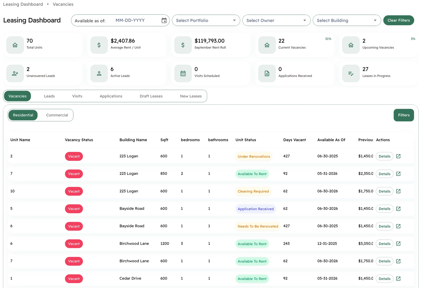This screenshot has width=421, height=288.
Task: Open external link for 223 Logan unit 2
Action: click(x=398, y=156)
